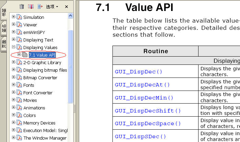This screenshot has width=240, height=142.
Task: Collapse the Displaying Values bookmark
Action: click(x=13, y=47)
